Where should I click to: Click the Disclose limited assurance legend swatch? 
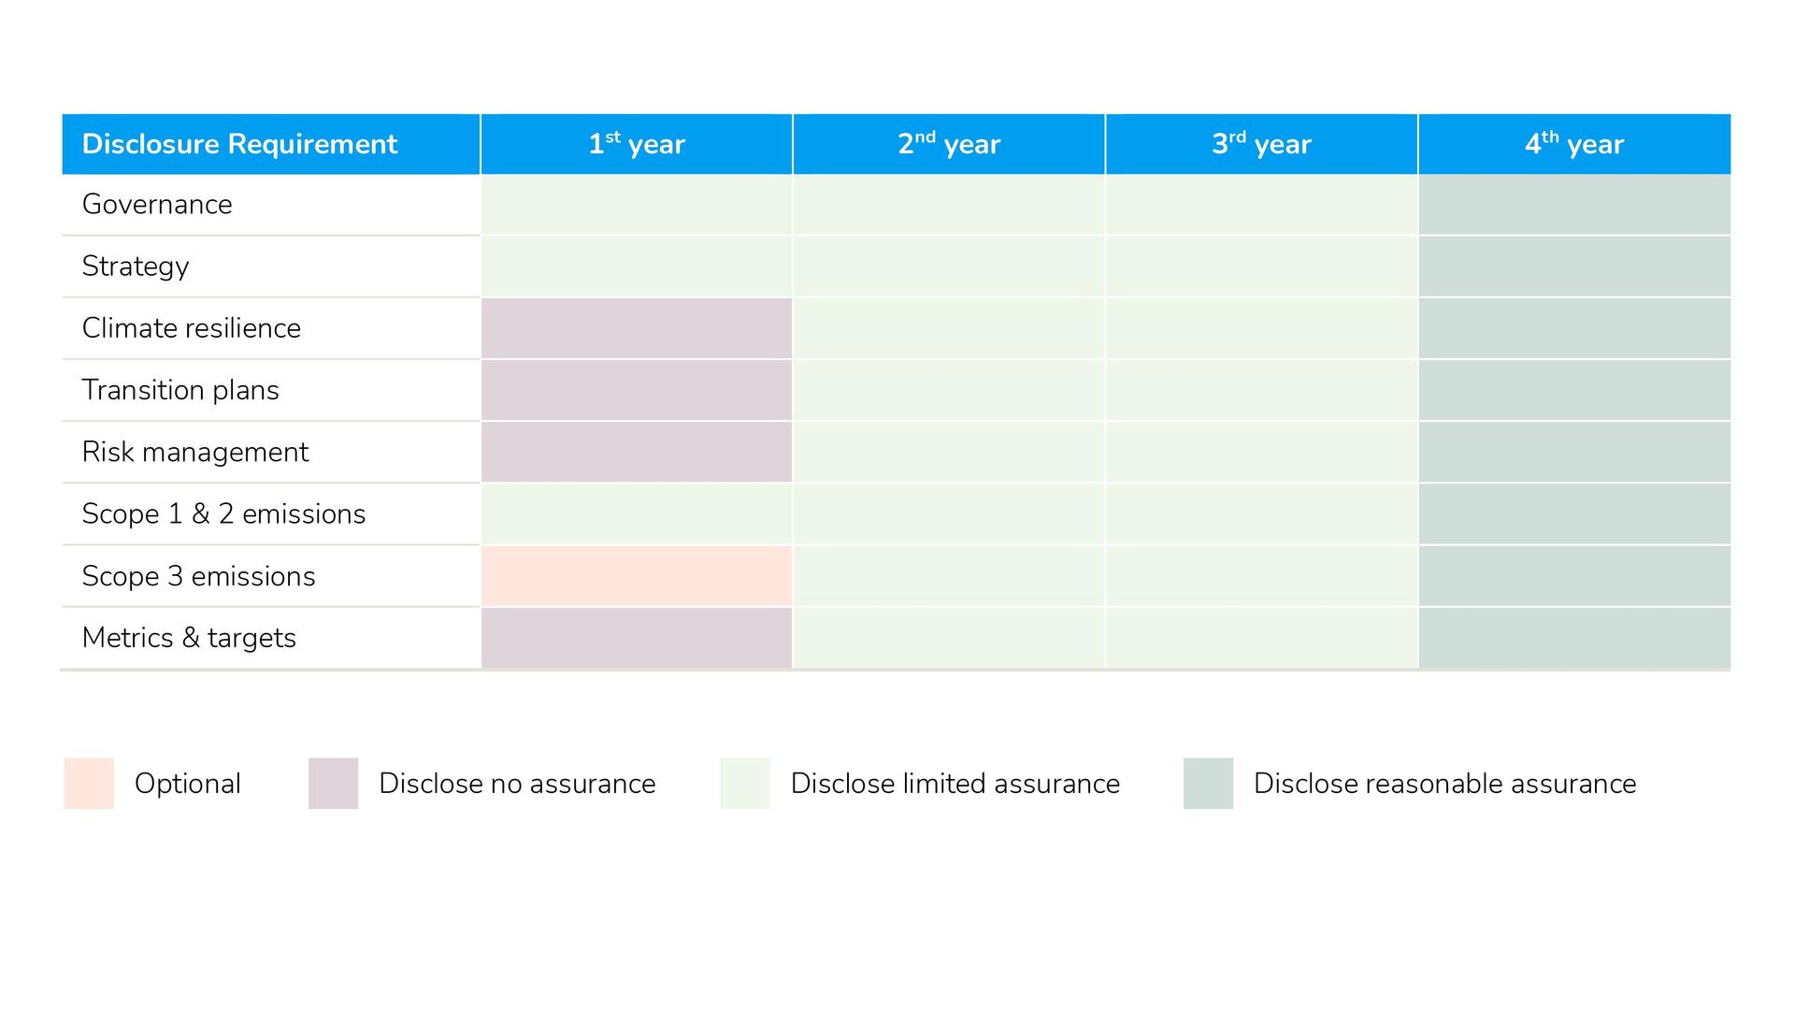[745, 783]
